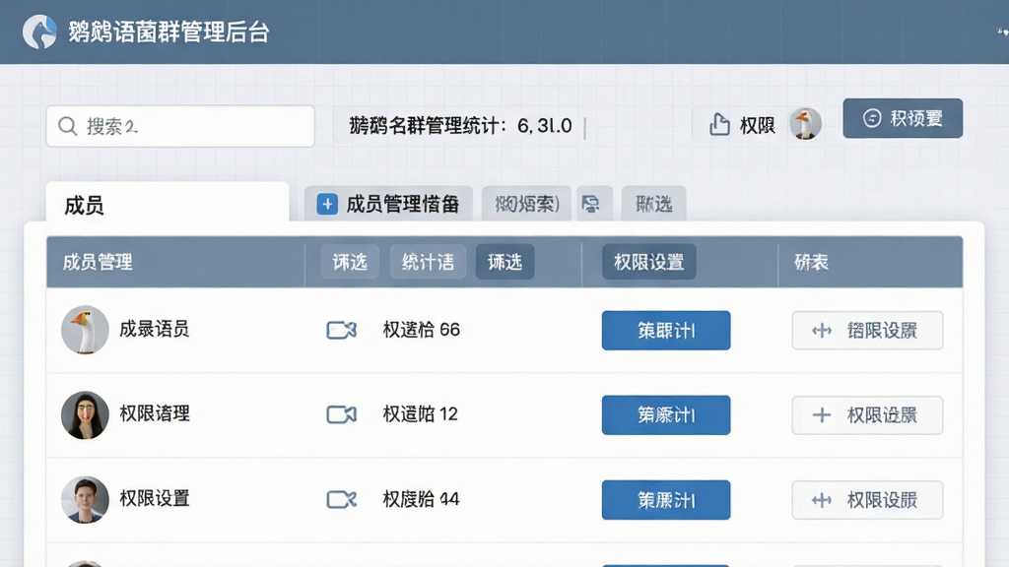This screenshot has width=1009, height=567.
Task: Open the 成员管理 tab with plus icon
Action: tap(388, 204)
